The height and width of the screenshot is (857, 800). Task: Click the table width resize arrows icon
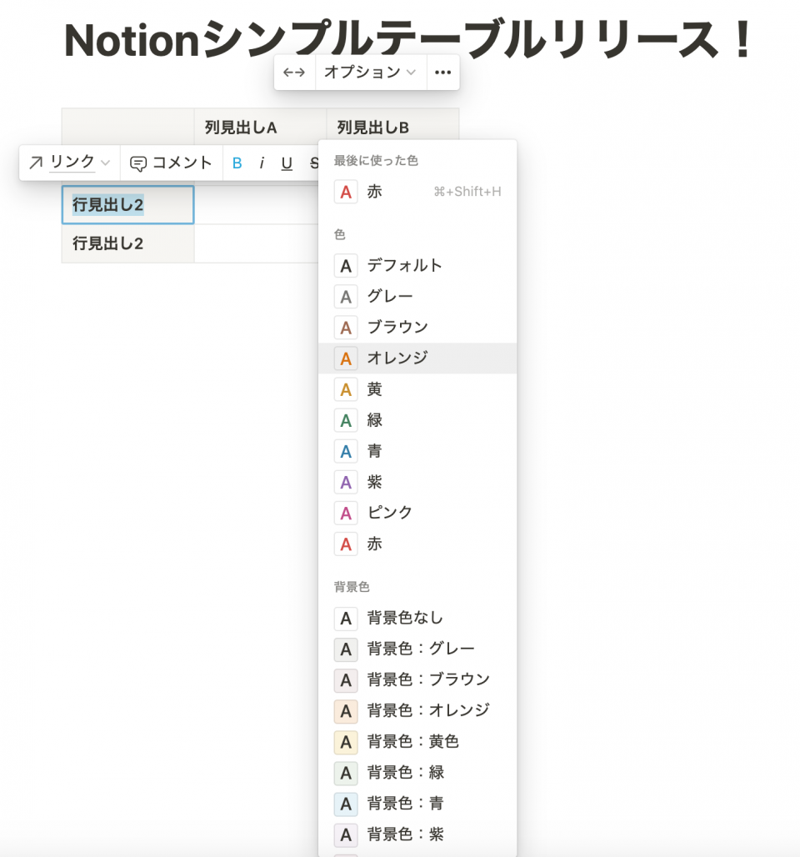(294, 73)
